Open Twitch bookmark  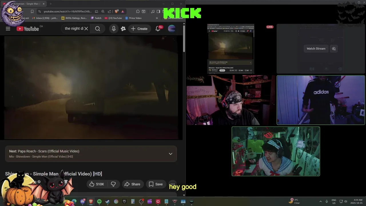tap(96, 18)
